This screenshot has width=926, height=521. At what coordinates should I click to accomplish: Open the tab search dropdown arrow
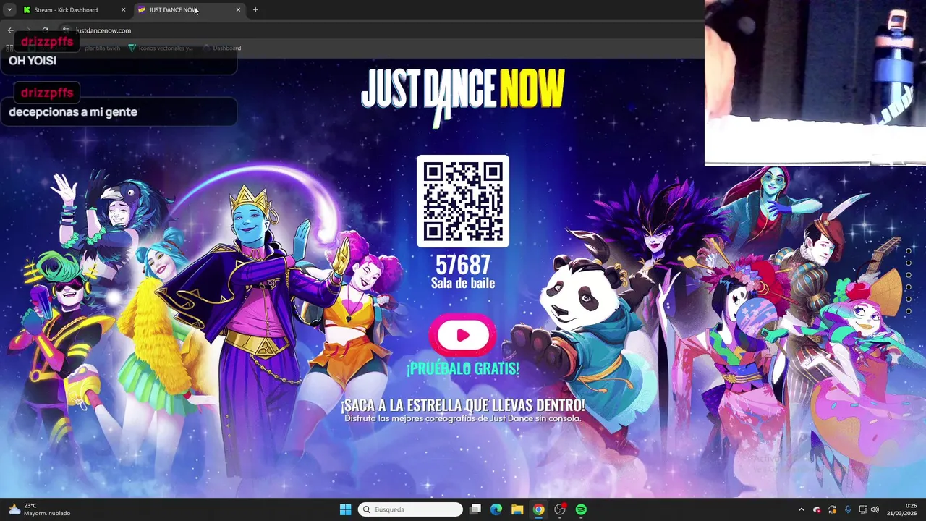pos(9,10)
